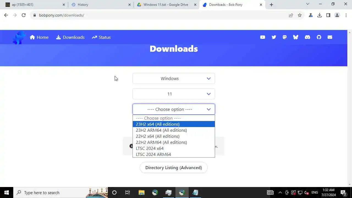Screen dimensions: 352x198
Task: Open the Twitter bird icon link
Action: (274, 37)
